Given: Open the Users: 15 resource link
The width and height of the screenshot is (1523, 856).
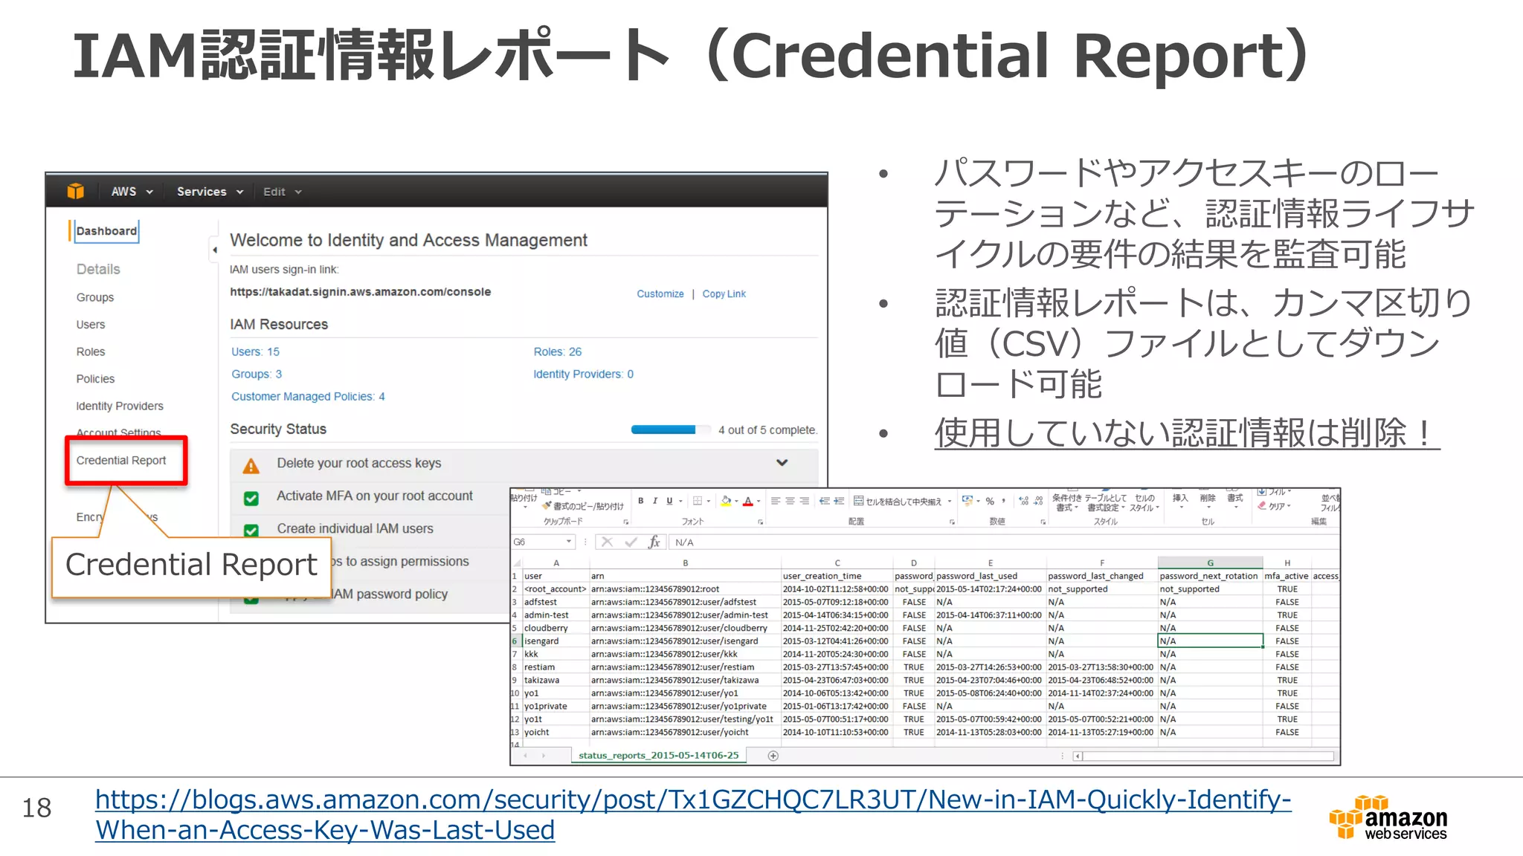Looking at the screenshot, I should click(255, 352).
